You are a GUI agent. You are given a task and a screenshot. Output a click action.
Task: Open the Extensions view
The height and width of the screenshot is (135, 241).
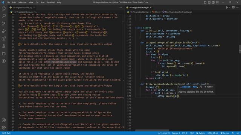pos(4,38)
